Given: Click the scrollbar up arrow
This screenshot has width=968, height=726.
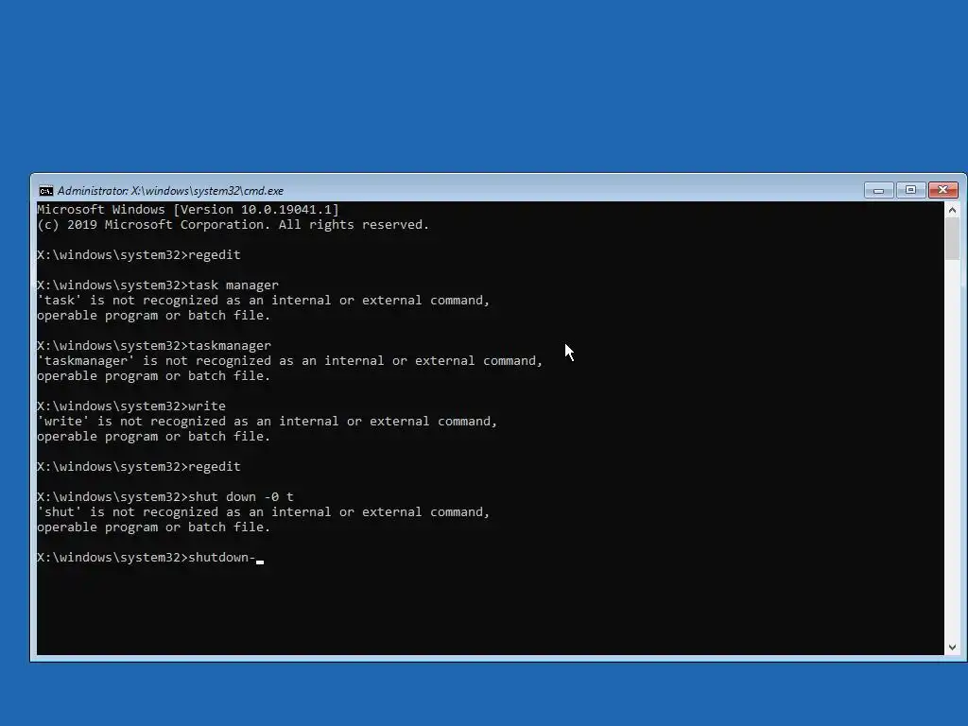Looking at the screenshot, I should point(952,210).
